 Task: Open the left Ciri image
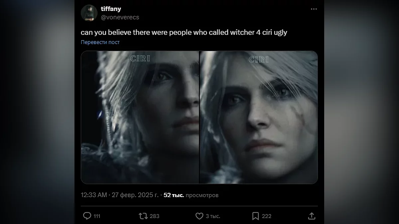[140, 117]
